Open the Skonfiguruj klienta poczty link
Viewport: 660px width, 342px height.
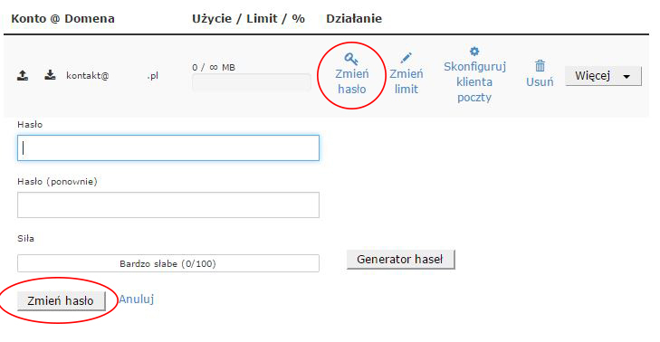(x=474, y=81)
